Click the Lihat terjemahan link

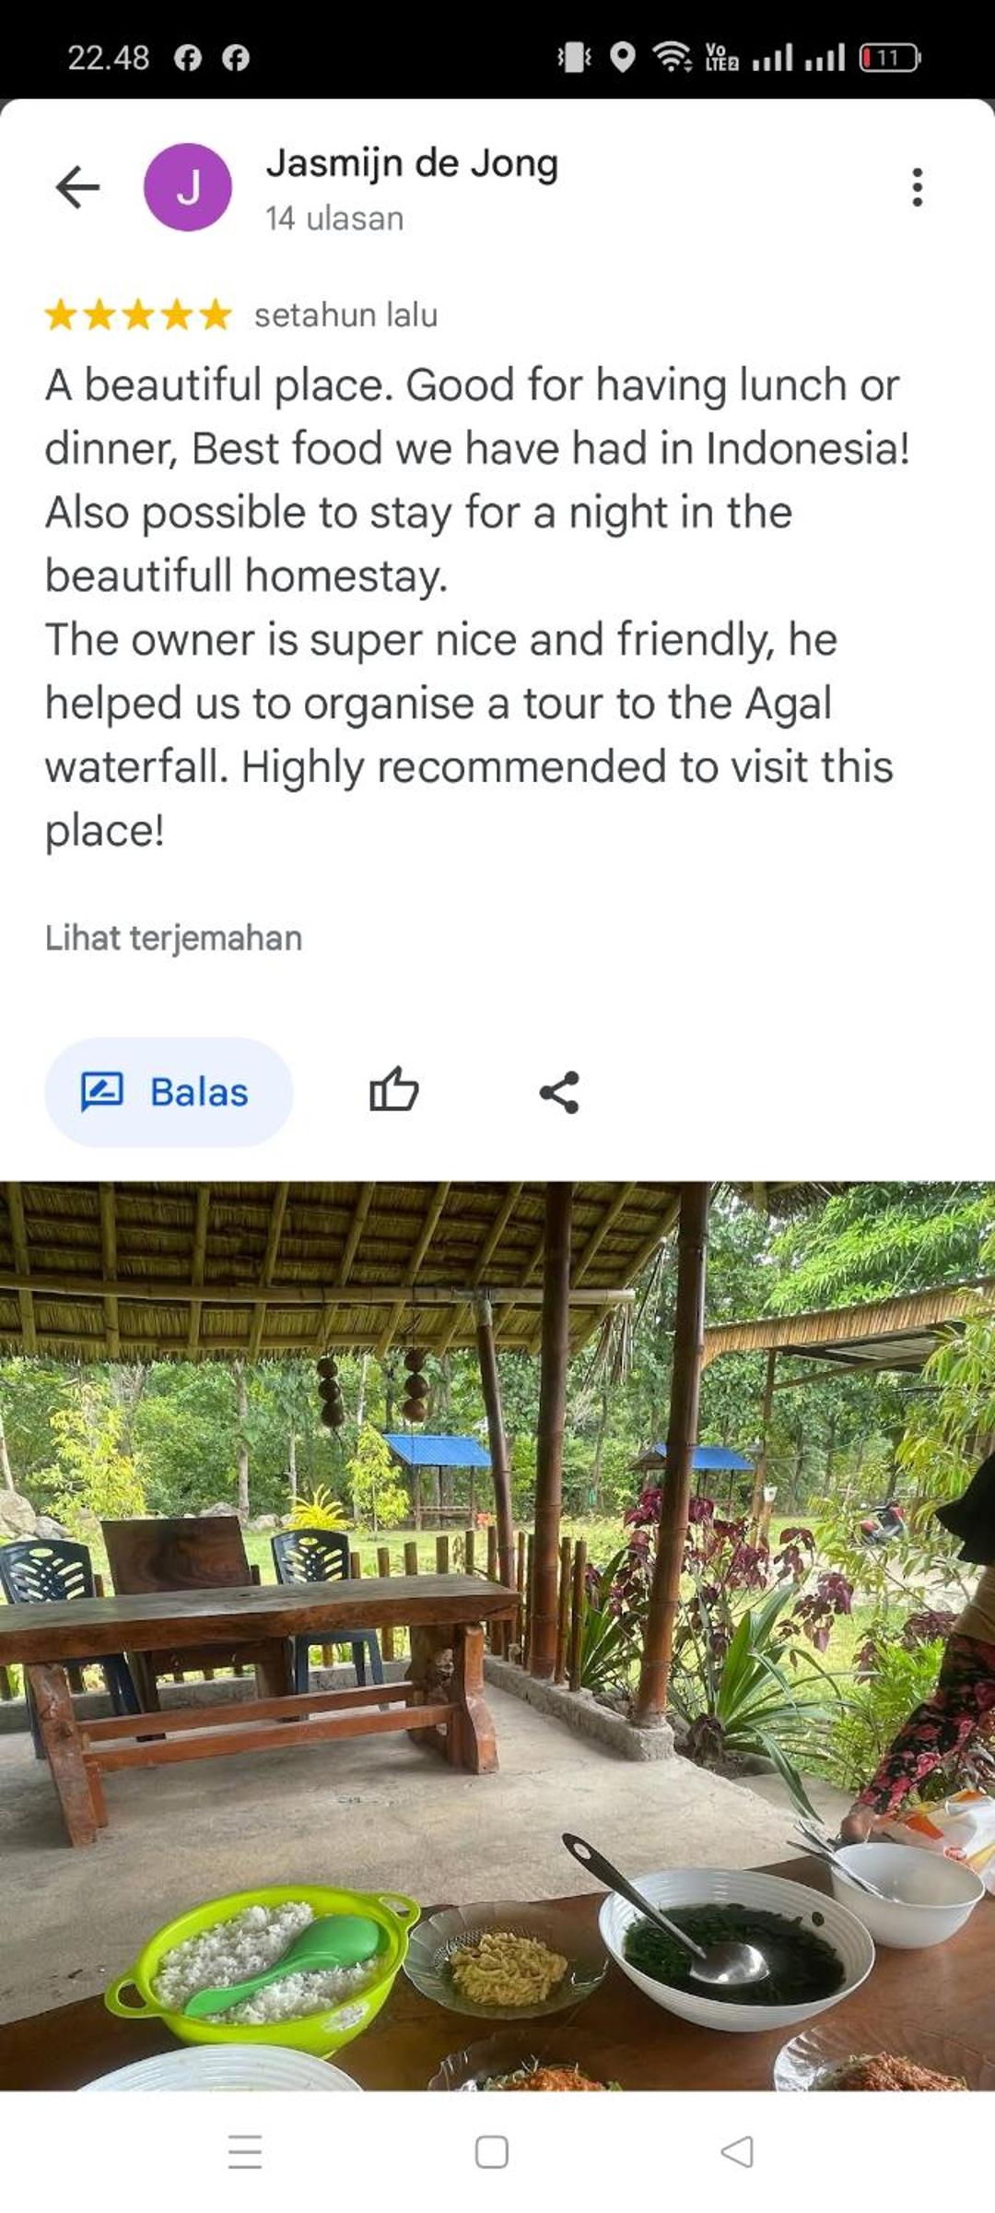tap(173, 938)
